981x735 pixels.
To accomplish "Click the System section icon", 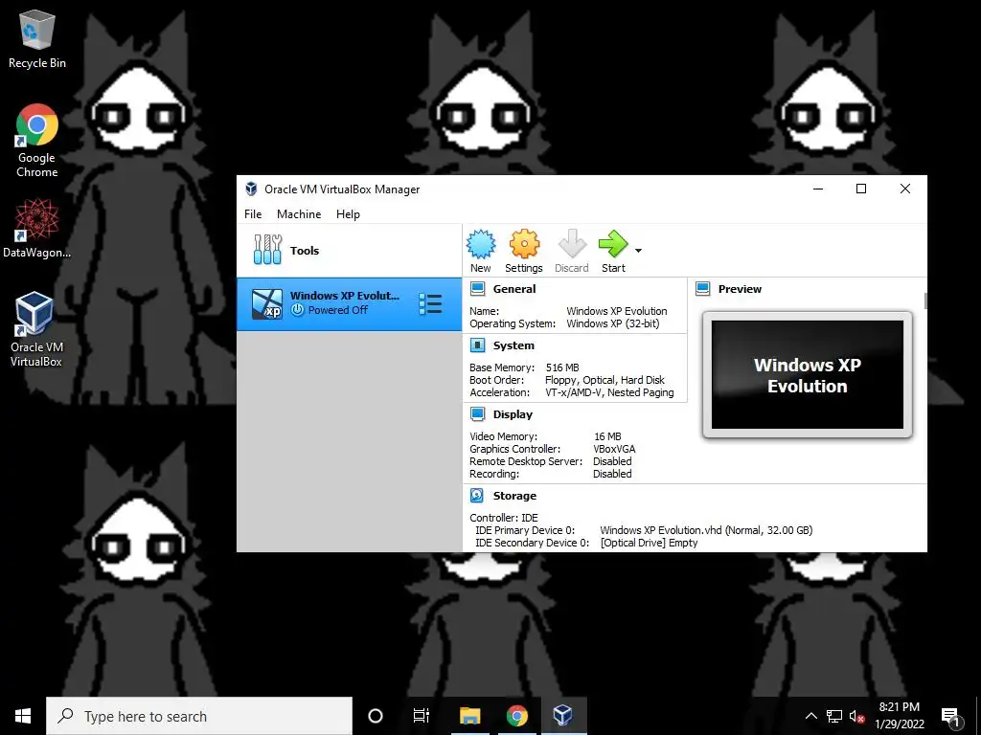I will point(477,345).
